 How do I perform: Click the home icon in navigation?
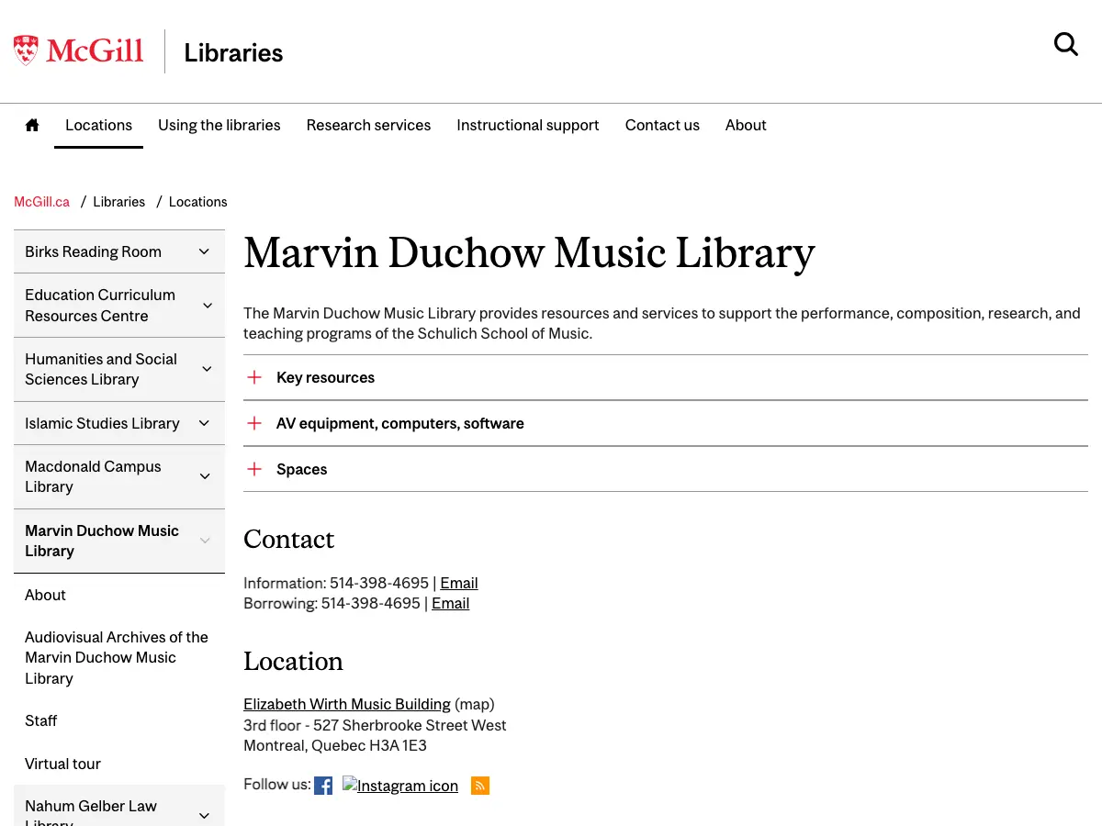pyautogui.click(x=32, y=125)
